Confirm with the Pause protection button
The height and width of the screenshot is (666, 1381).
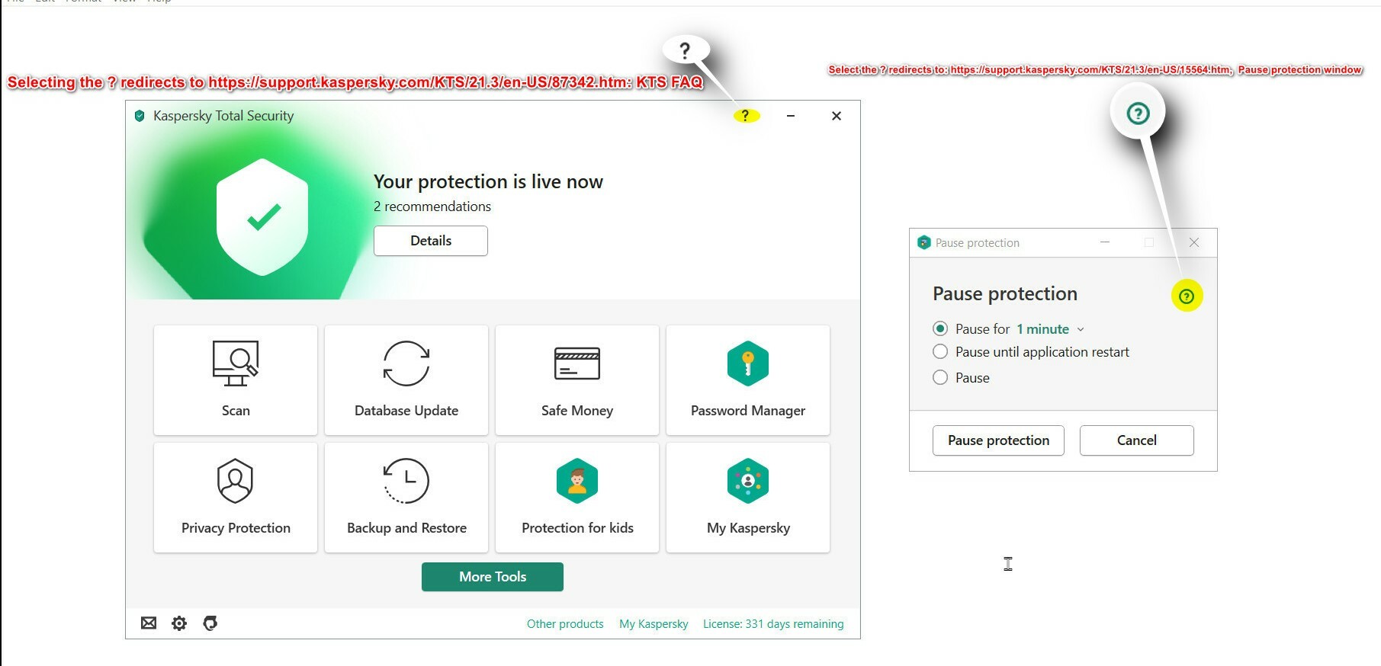coord(998,440)
